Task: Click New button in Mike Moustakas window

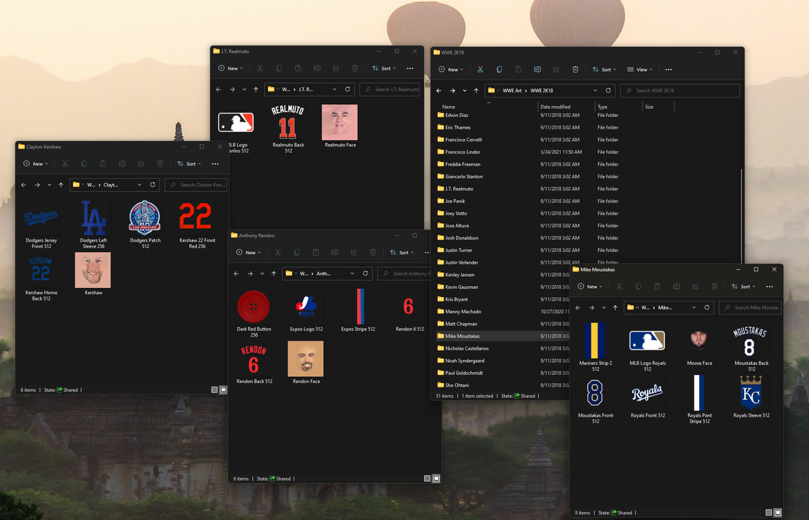Action: pyautogui.click(x=590, y=287)
